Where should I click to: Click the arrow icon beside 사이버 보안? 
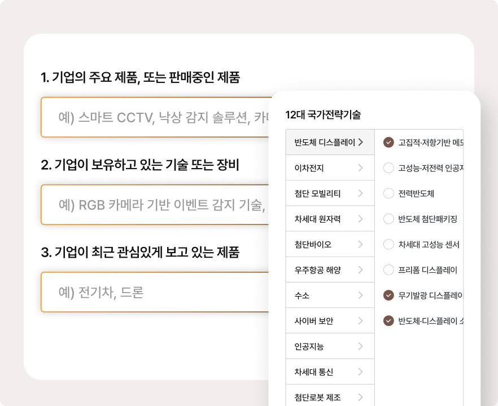click(x=361, y=321)
